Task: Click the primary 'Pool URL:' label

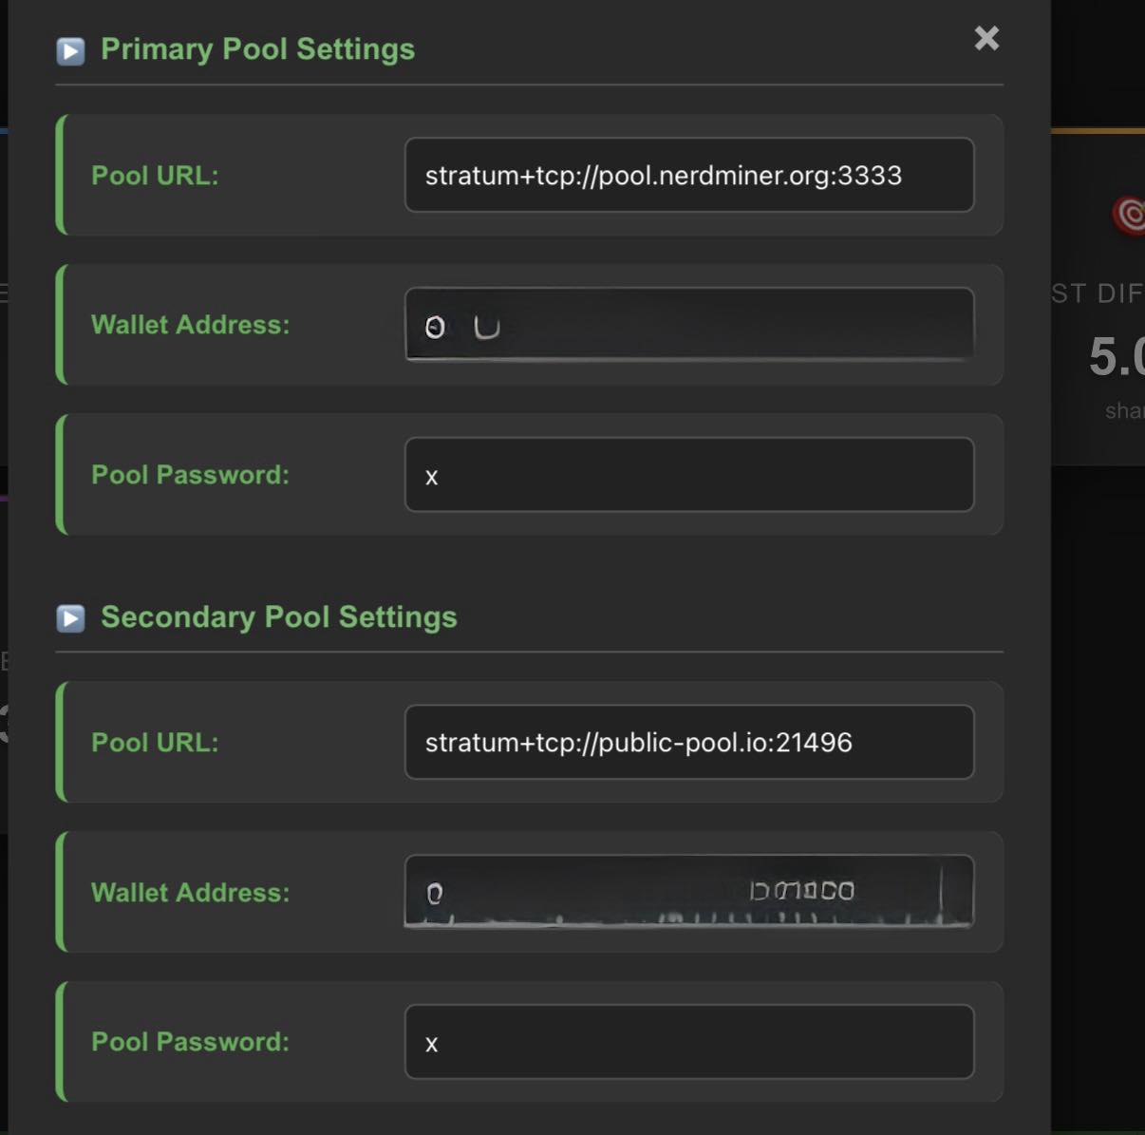Action: pos(155,176)
